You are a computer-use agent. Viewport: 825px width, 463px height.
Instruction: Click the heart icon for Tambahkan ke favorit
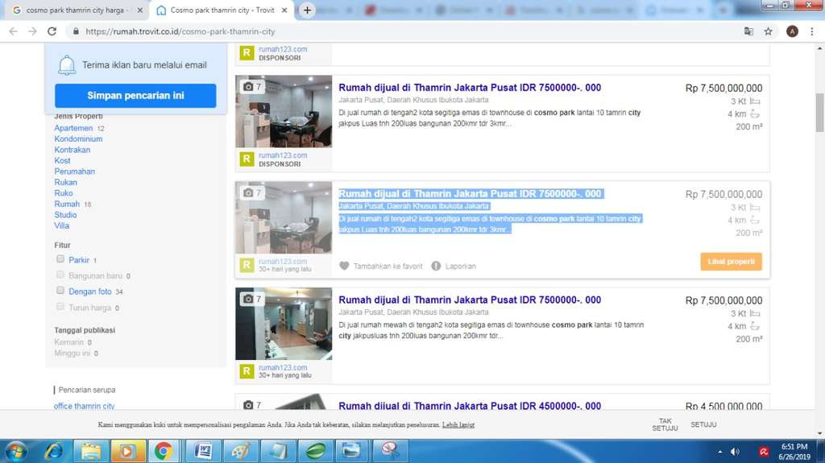point(344,266)
